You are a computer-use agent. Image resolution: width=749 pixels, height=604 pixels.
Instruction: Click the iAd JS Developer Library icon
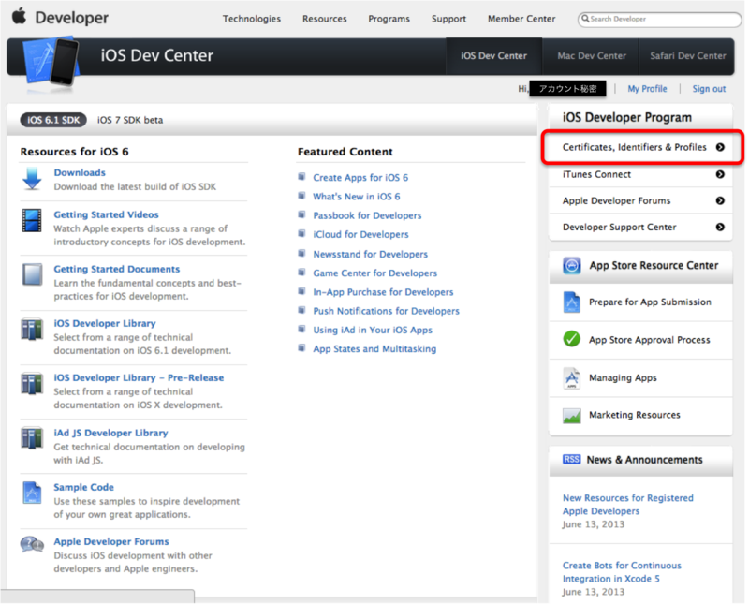(32, 438)
